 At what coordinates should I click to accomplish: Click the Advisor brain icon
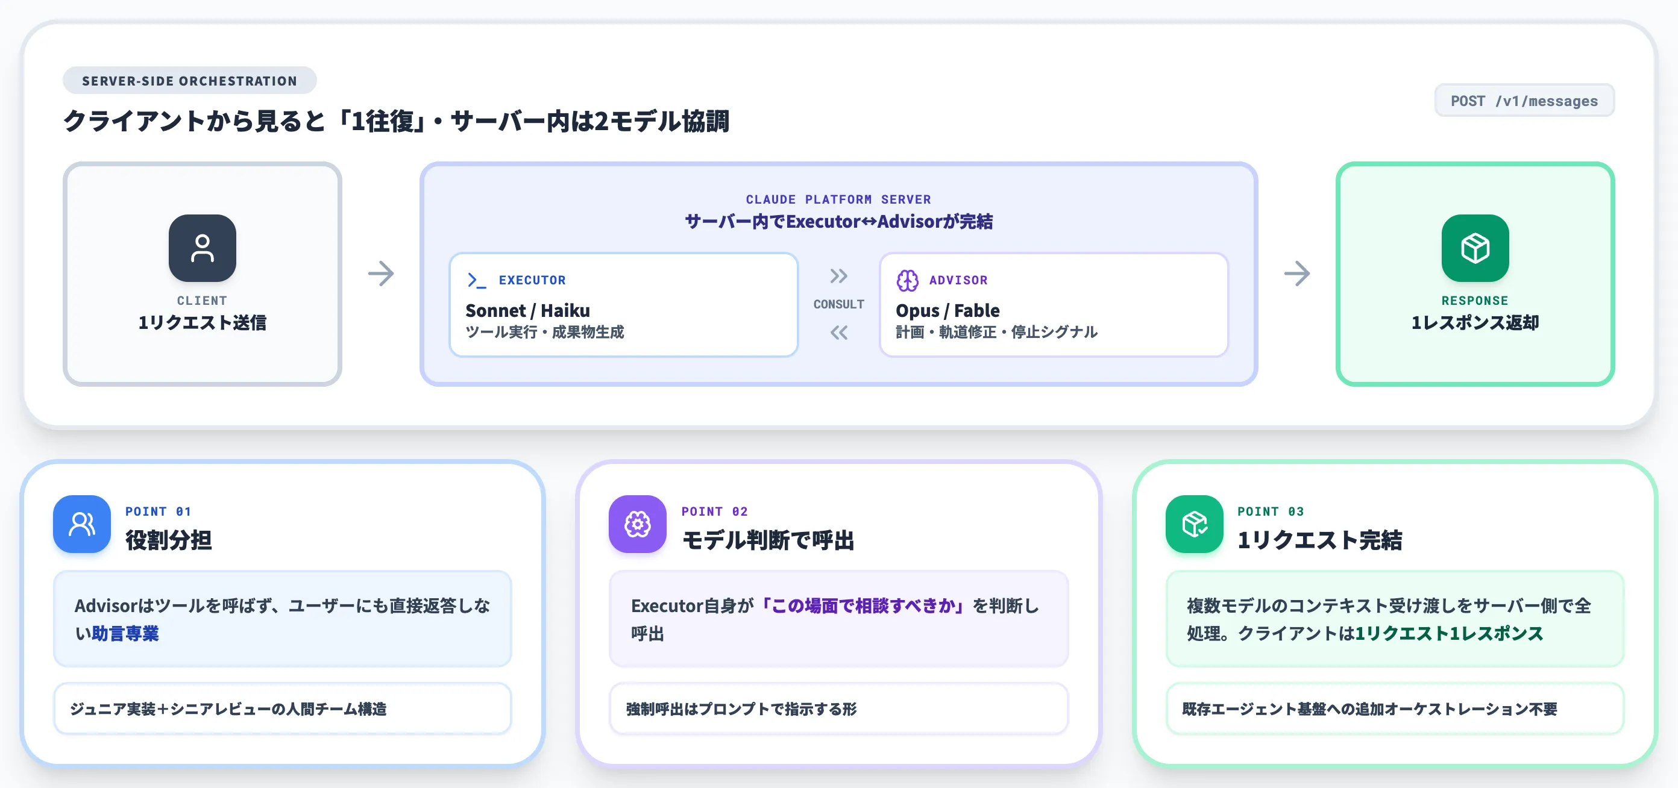tap(907, 281)
